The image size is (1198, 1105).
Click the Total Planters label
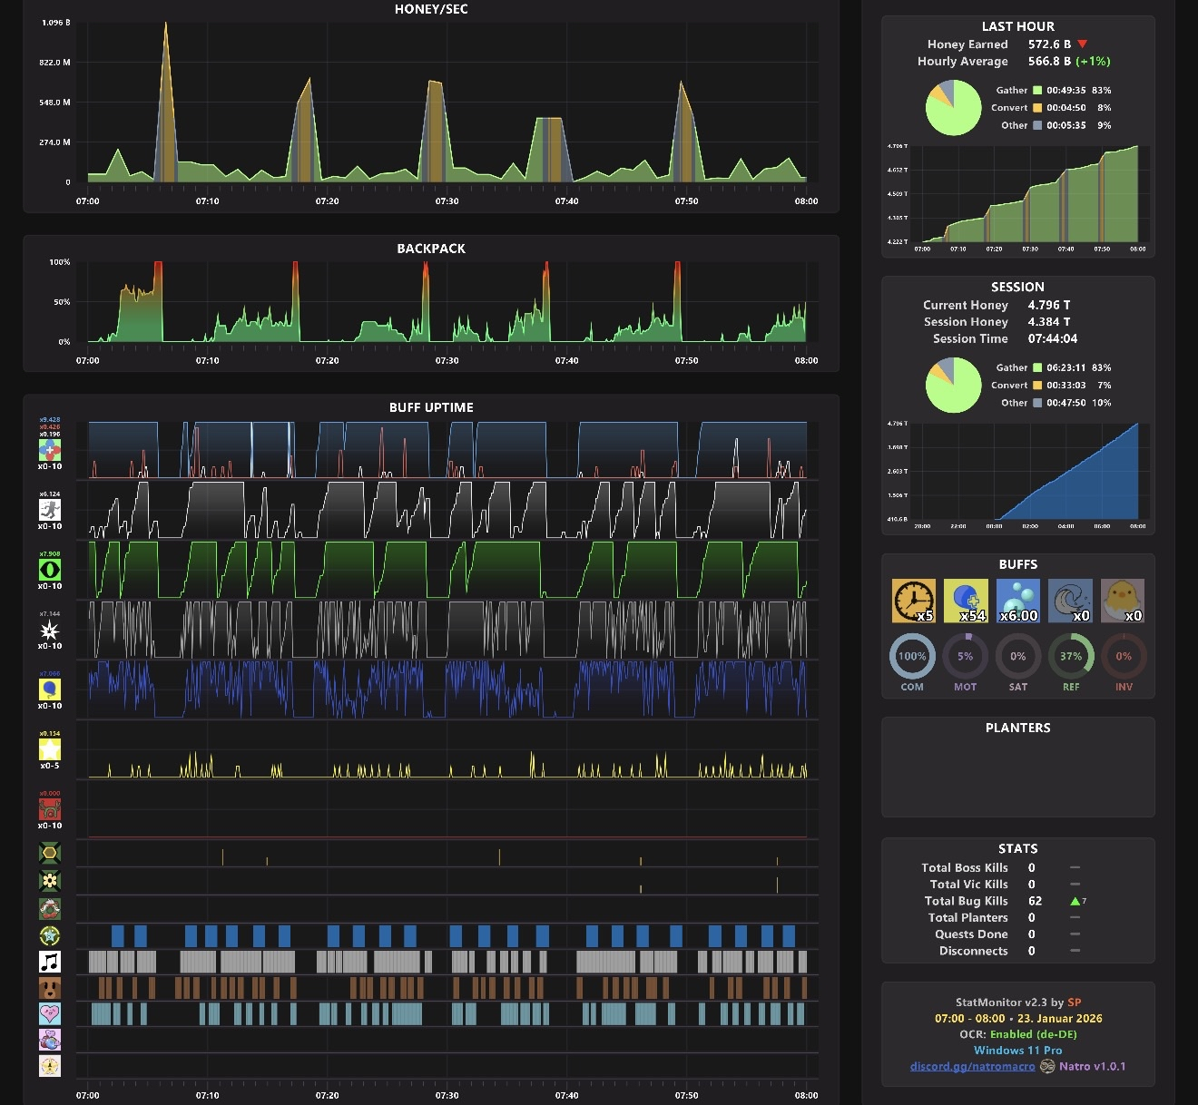(x=968, y=917)
